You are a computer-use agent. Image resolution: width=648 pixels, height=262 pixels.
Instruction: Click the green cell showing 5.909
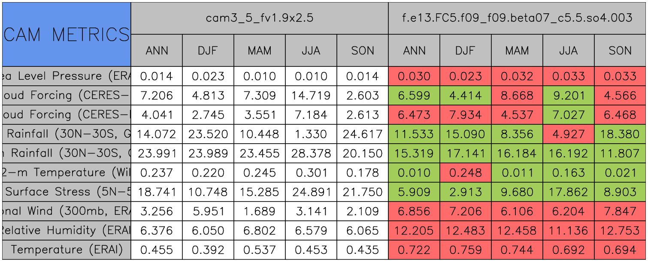(x=414, y=192)
